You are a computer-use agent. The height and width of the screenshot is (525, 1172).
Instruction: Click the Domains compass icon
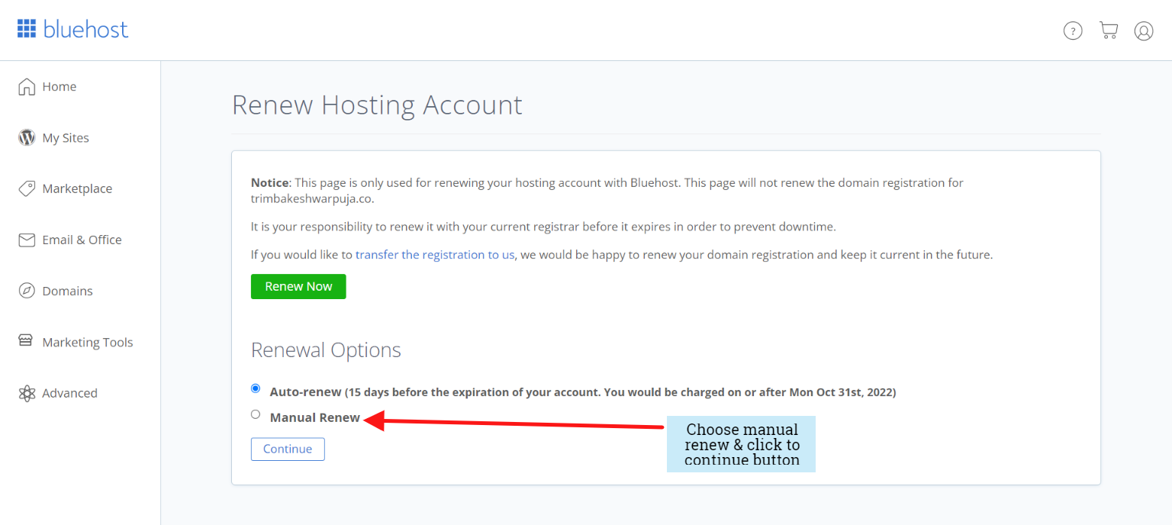point(27,291)
